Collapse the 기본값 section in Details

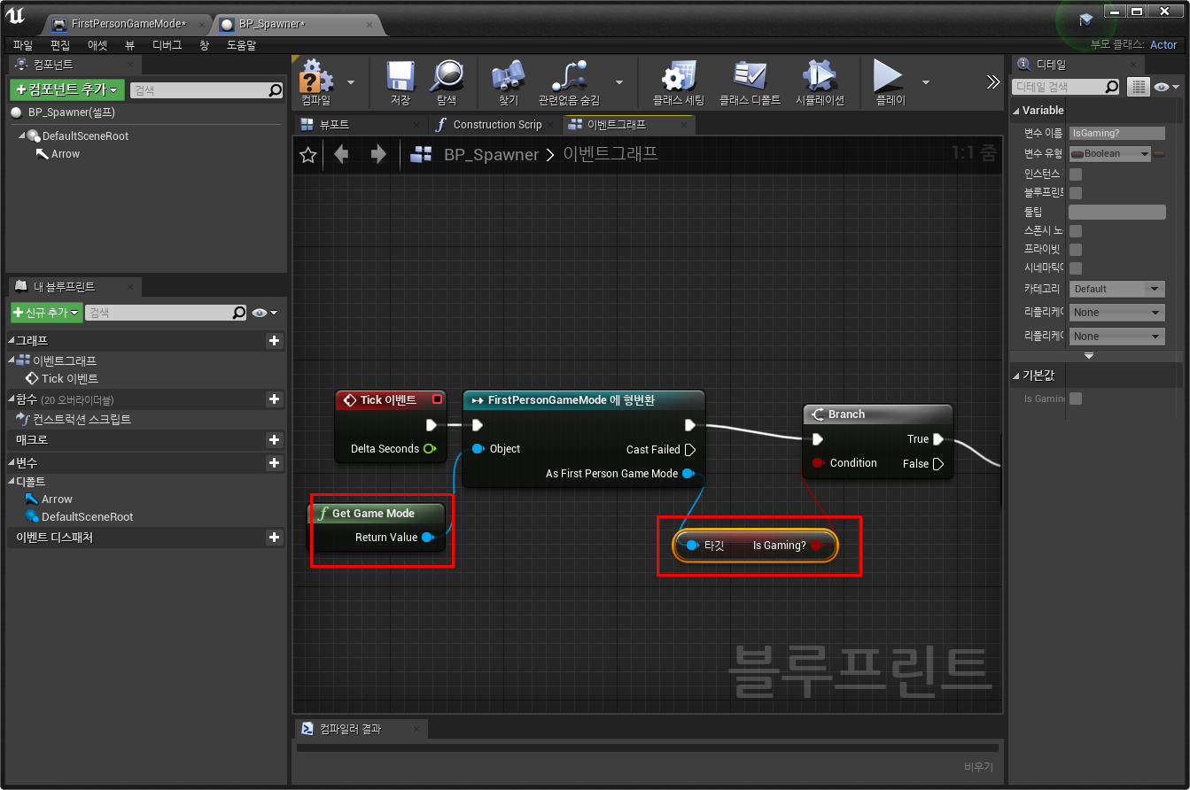(x=1016, y=376)
